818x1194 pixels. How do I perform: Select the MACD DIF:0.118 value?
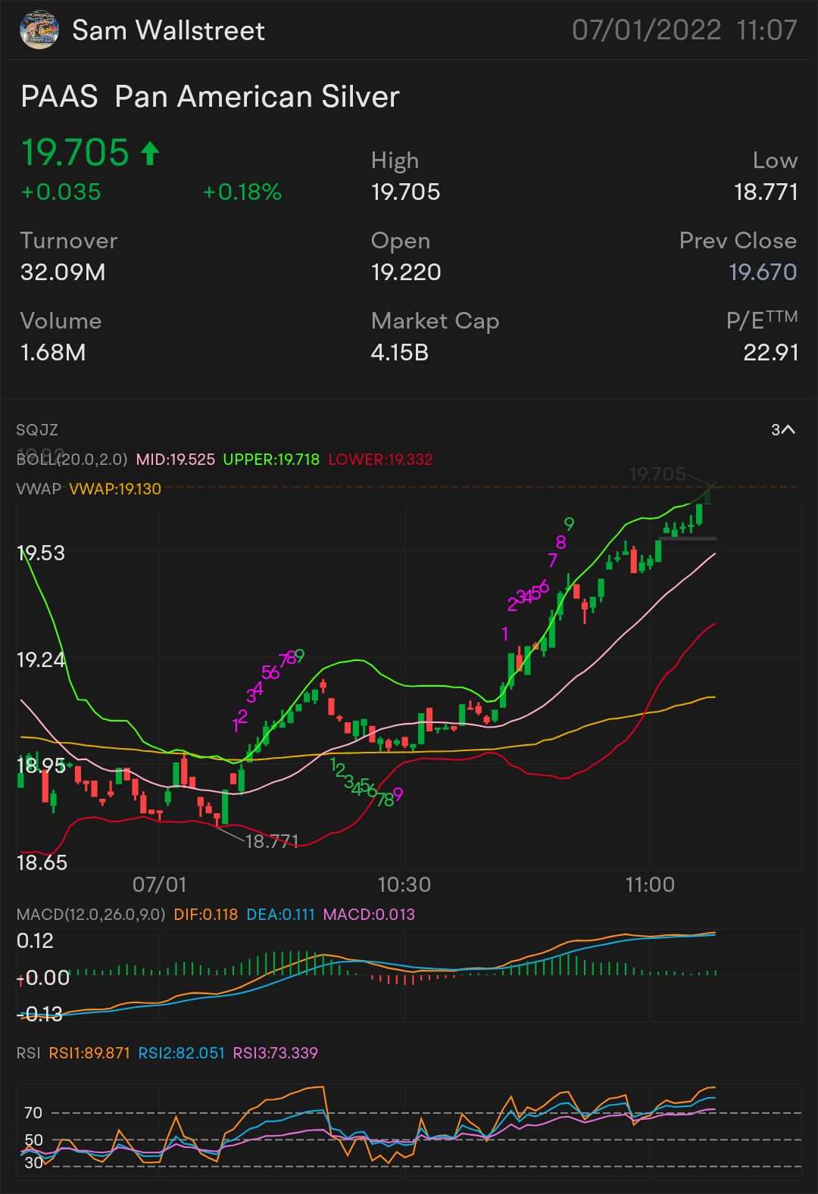click(x=206, y=915)
